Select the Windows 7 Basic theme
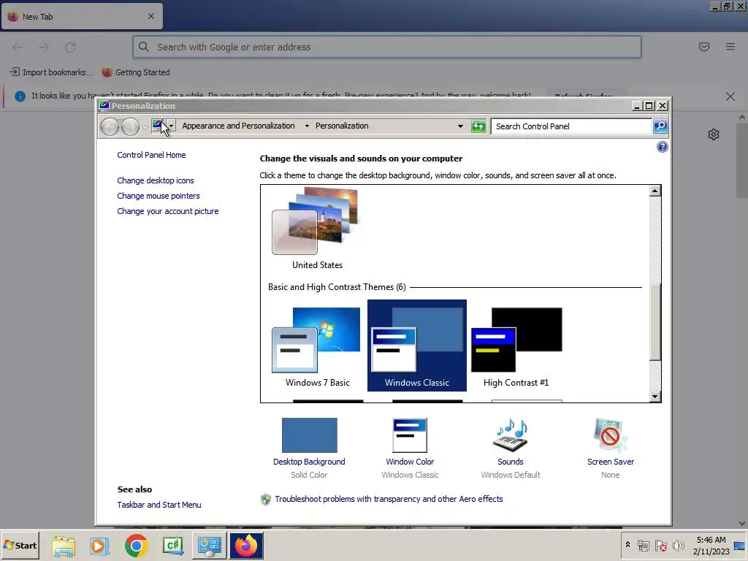The height and width of the screenshot is (561, 748). click(x=317, y=346)
